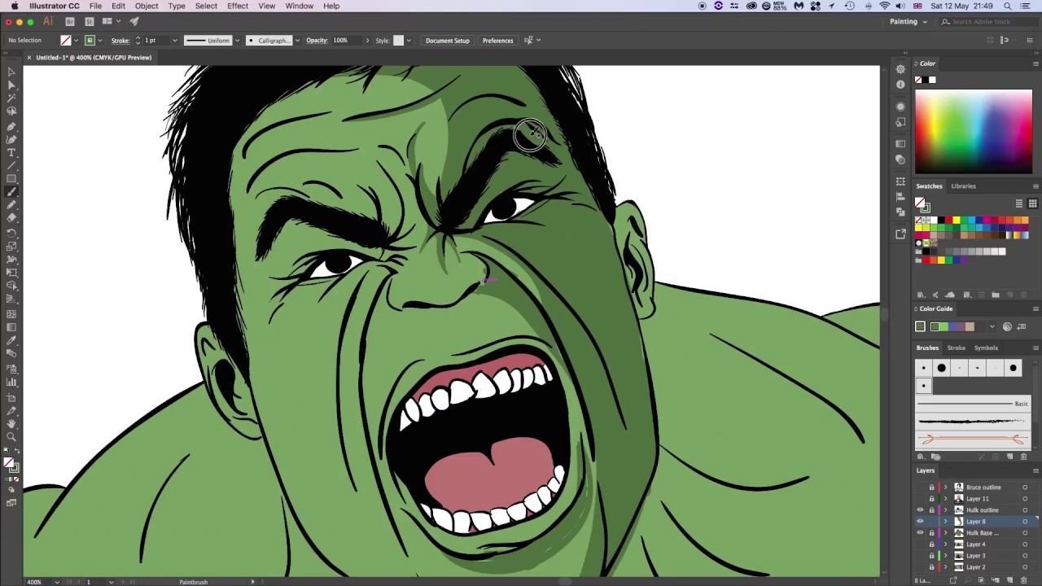Viewport: 1042px width, 586px height.
Task: Select the Eraser tool
Action: pos(11,218)
